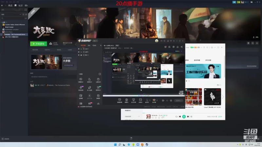Open the 社区 community tab in Steam

pyautogui.click(x=21, y=6)
